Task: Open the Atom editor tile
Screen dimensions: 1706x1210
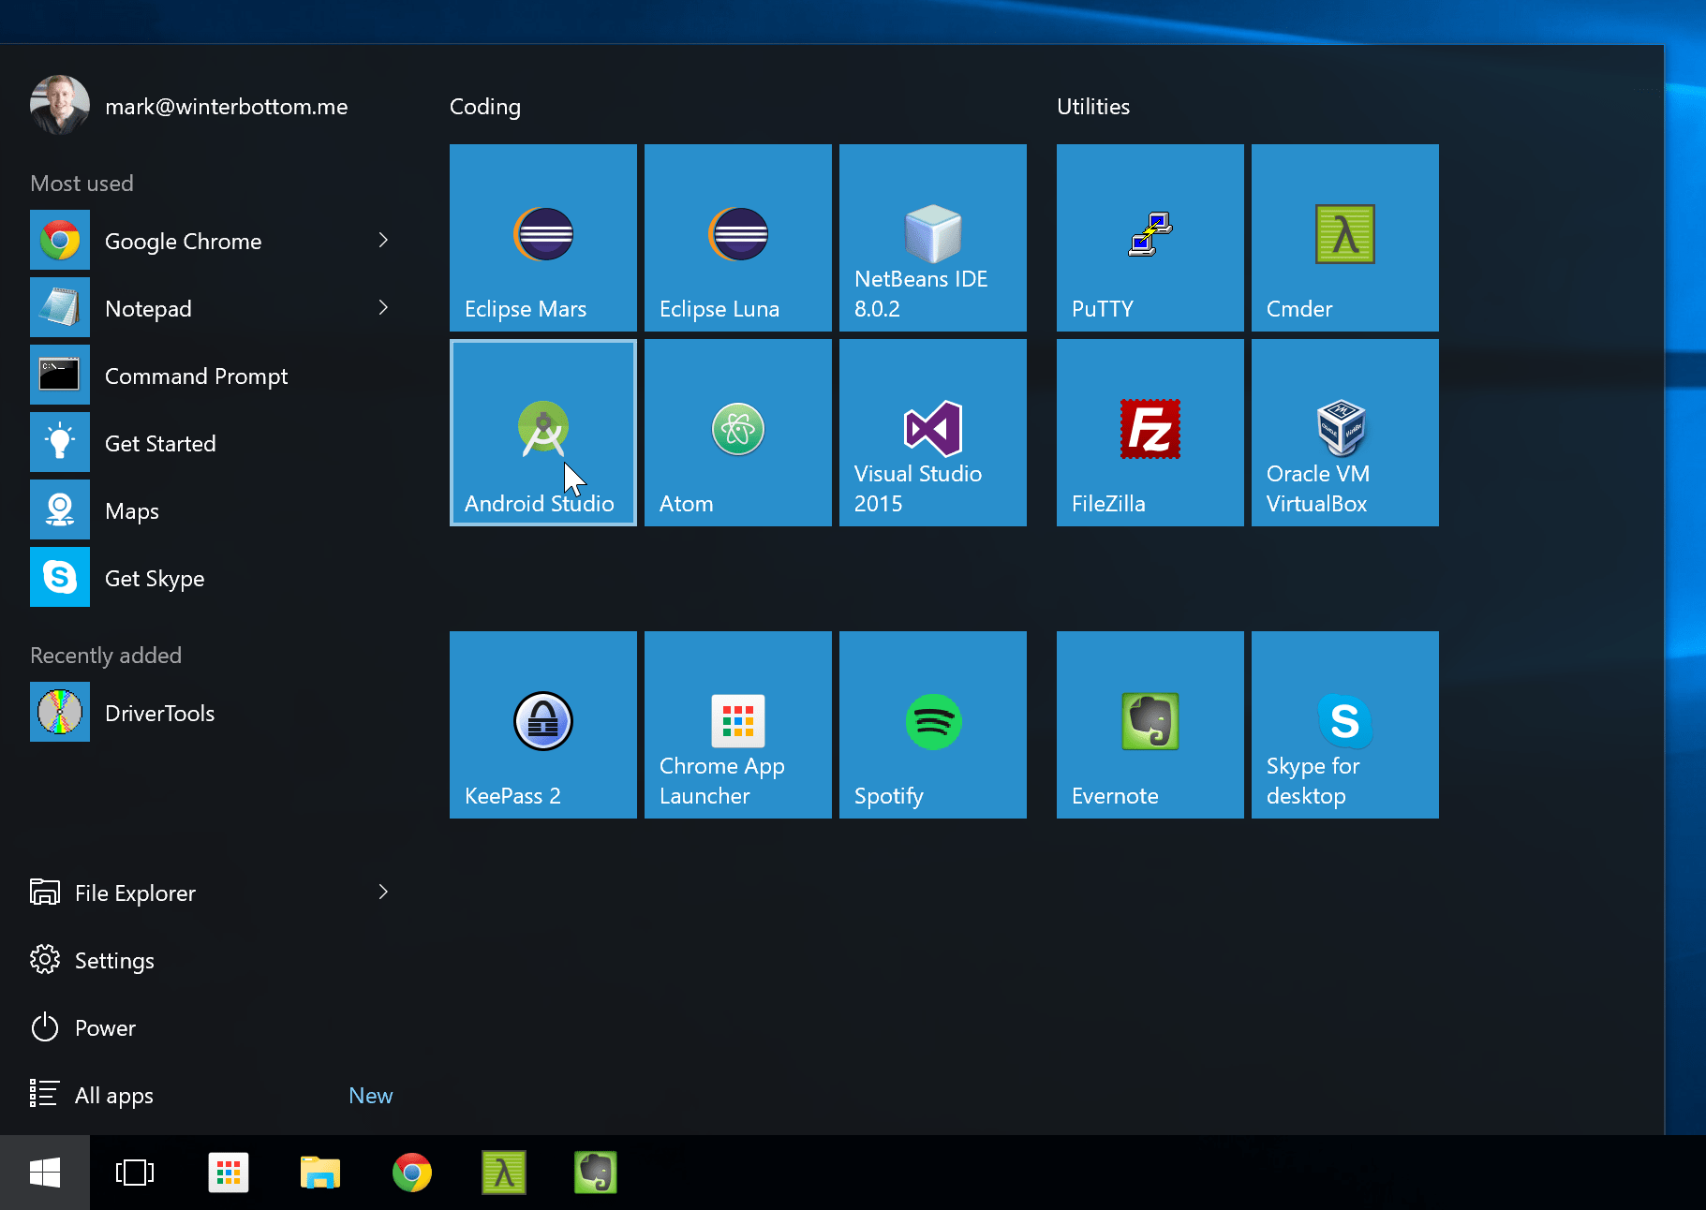Action: [x=737, y=433]
